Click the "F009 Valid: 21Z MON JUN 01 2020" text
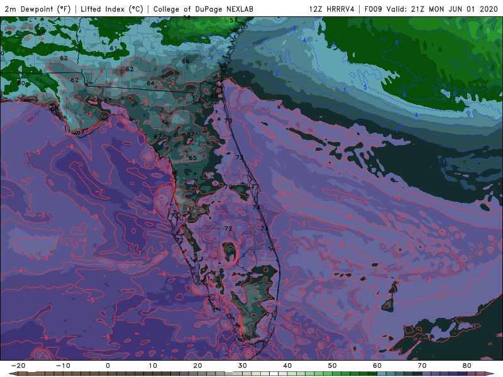503x377 pixels. (x=431, y=9)
